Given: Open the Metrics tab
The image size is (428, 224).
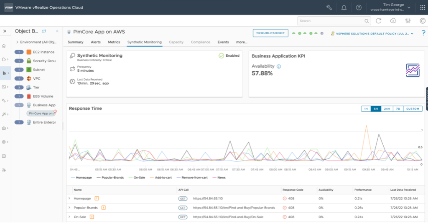Looking at the screenshot, I should (114, 42).
